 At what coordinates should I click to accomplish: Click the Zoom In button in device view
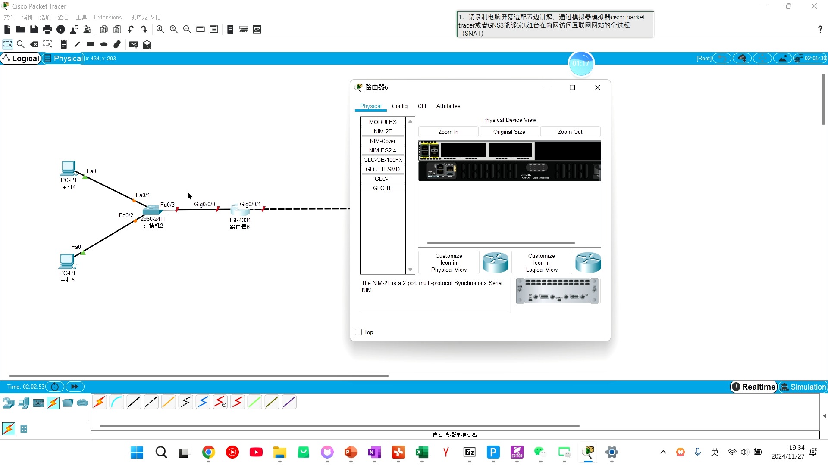click(448, 132)
